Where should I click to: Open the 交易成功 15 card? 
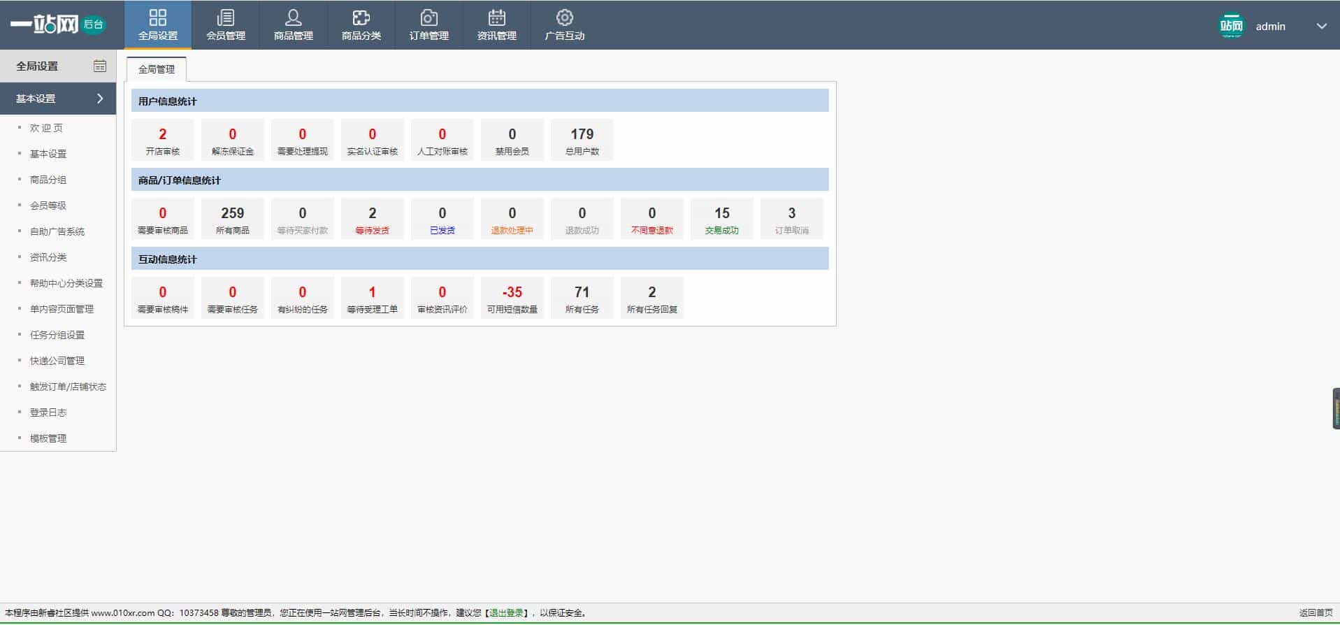pyautogui.click(x=722, y=219)
